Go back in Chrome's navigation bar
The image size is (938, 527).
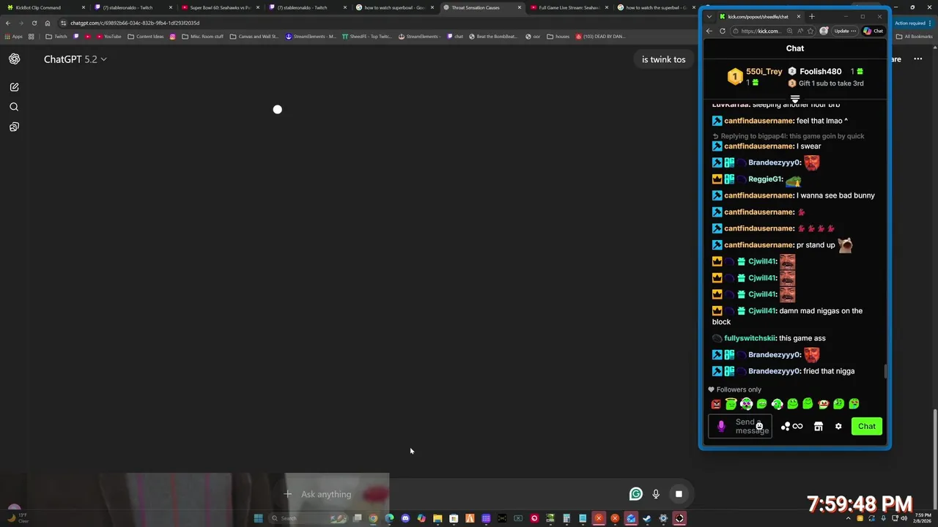point(8,23)
